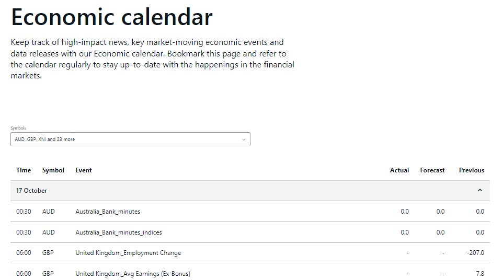Click the Actual column header

[x=399, y=170]
